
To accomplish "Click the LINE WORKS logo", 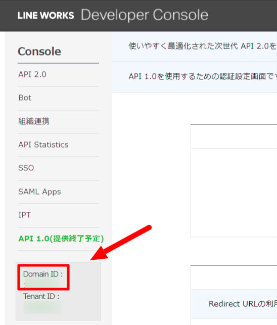I will point(45,16).
